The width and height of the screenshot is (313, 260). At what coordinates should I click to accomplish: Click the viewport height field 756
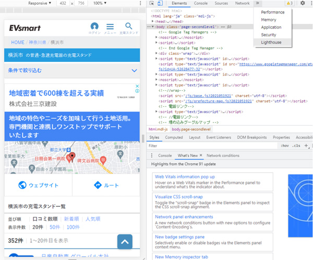point(81,3)
